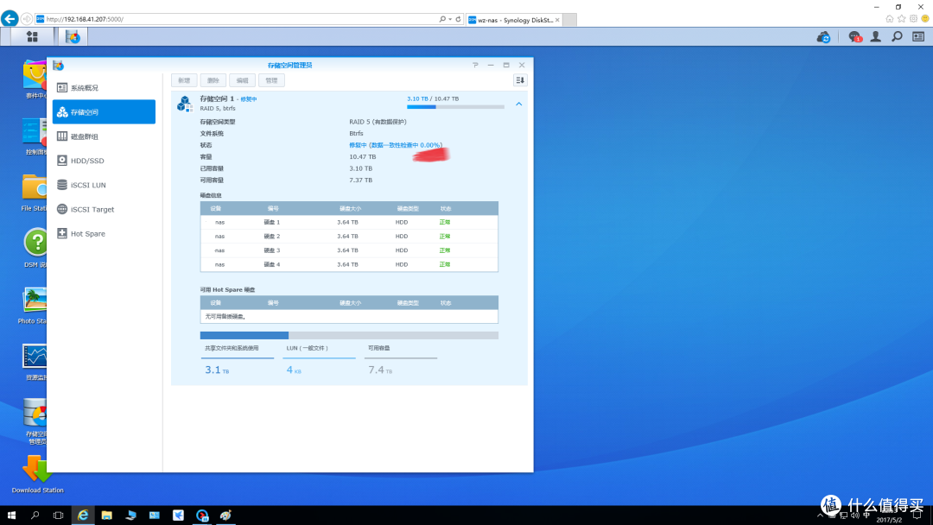
Task: Select the 硬盘 4 row
Action: 349,264
